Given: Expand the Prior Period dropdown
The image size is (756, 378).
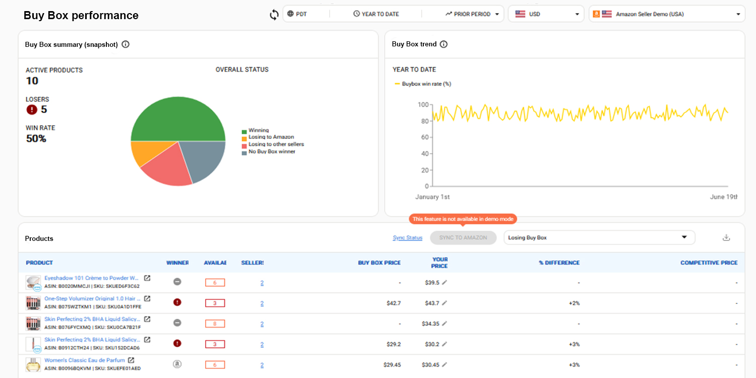Looking at the screenshot, I should coord(474,14).
